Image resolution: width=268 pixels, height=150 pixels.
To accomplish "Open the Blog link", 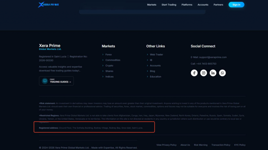I will click(x=153, y=71).
